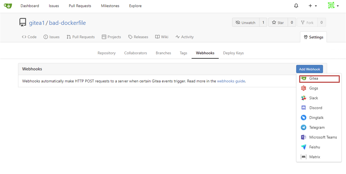
Task: Switch to the Code tab
Action: click(29, 37)
